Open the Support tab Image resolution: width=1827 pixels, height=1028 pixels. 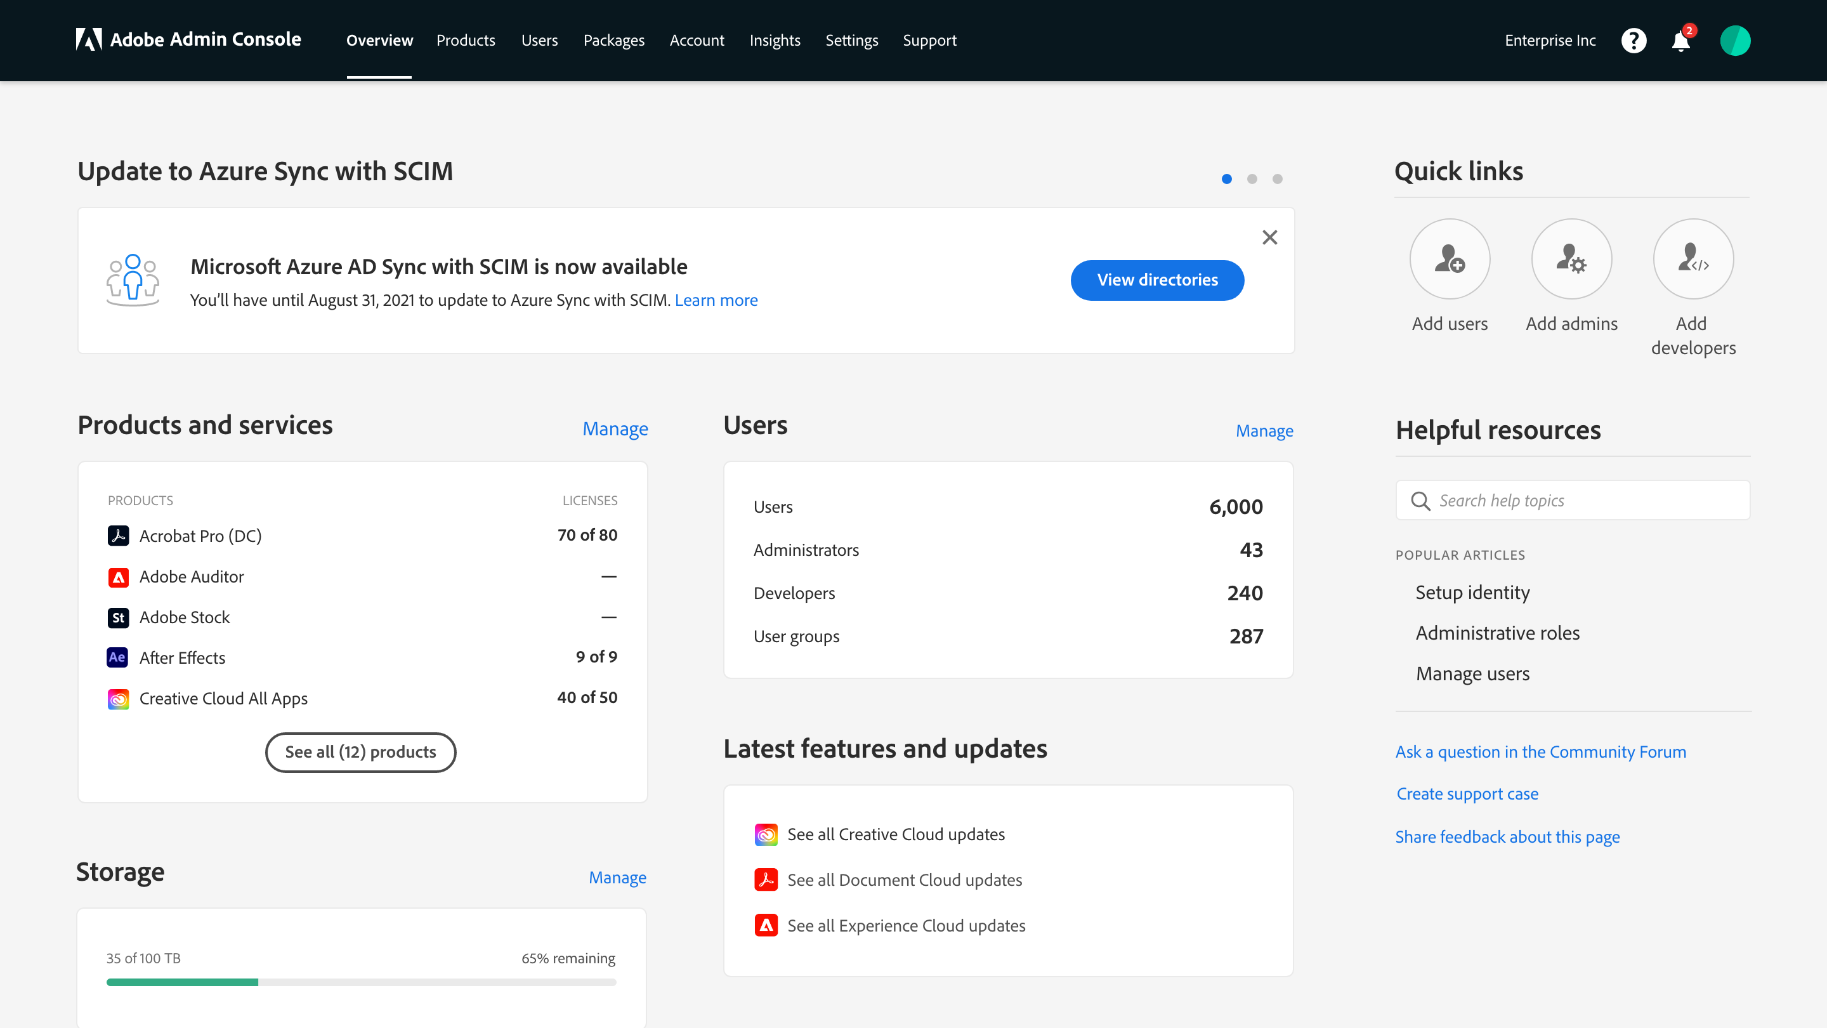(929, 41)
